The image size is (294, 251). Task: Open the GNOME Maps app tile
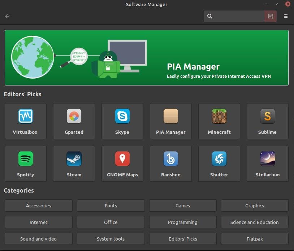pyautogui.click(x=122, y=164)
